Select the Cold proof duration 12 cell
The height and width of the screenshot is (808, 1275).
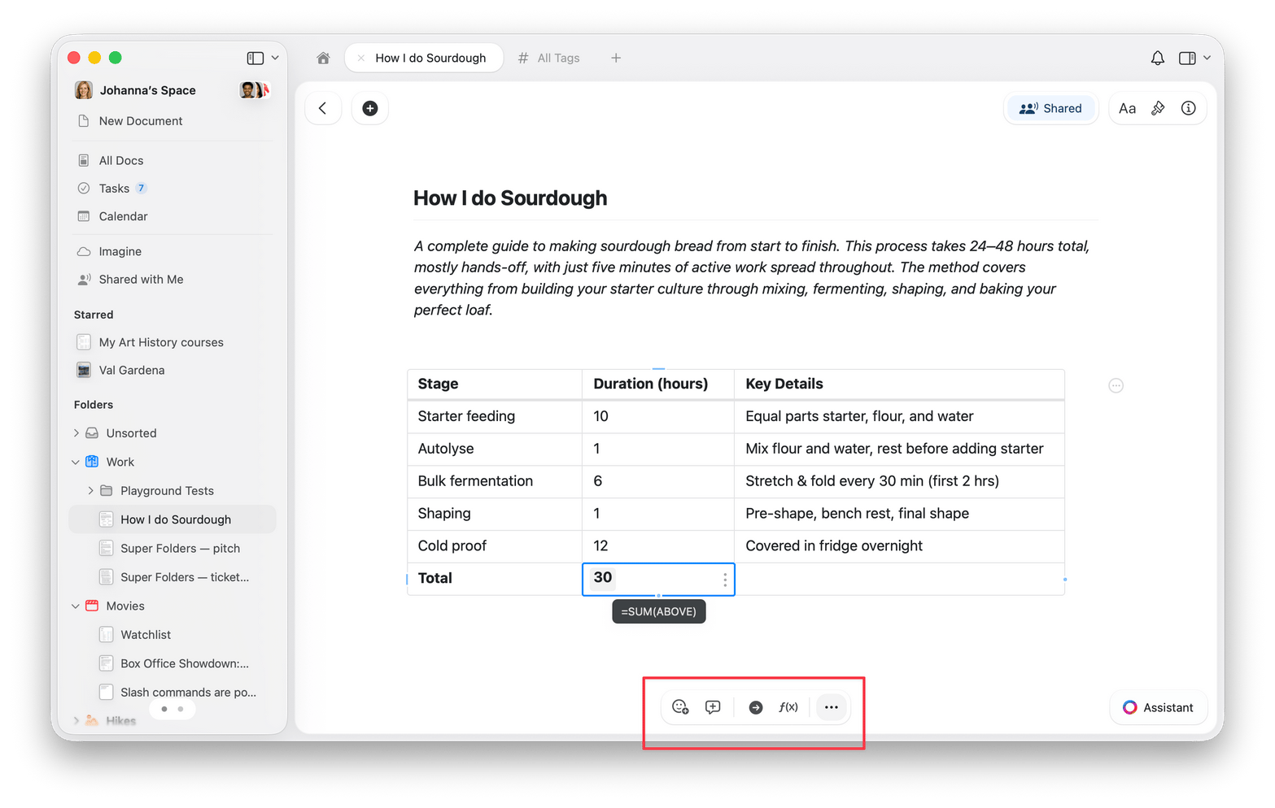658,546
